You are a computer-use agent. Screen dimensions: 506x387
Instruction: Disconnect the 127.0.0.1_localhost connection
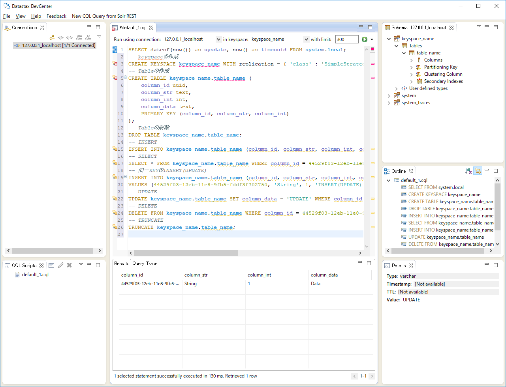click(x=69, y=37)
